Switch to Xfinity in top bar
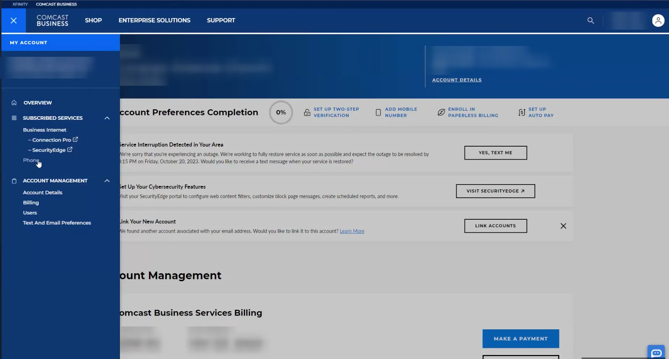669x359 pixels. click(20, 4)
